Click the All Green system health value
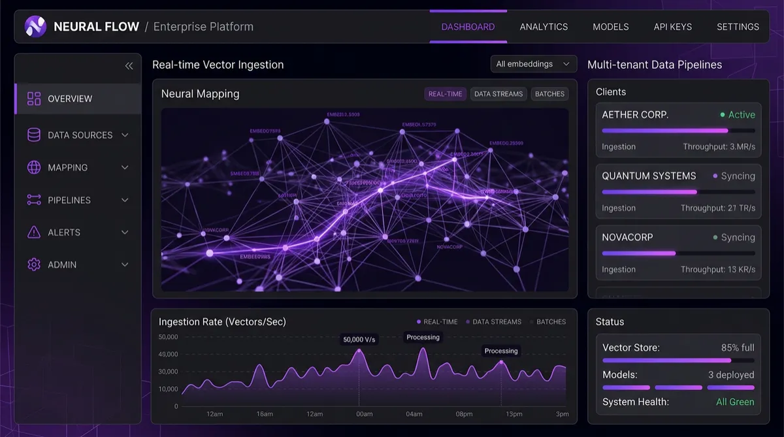784x437 pixels. pyautogui.click(x=735, y=402)
